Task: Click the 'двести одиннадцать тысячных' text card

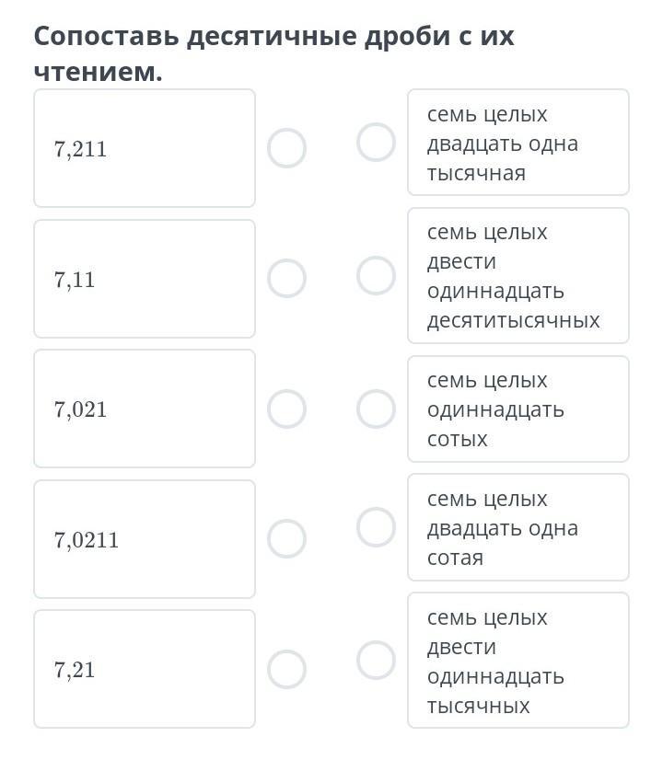Action: tap(518, 661)
